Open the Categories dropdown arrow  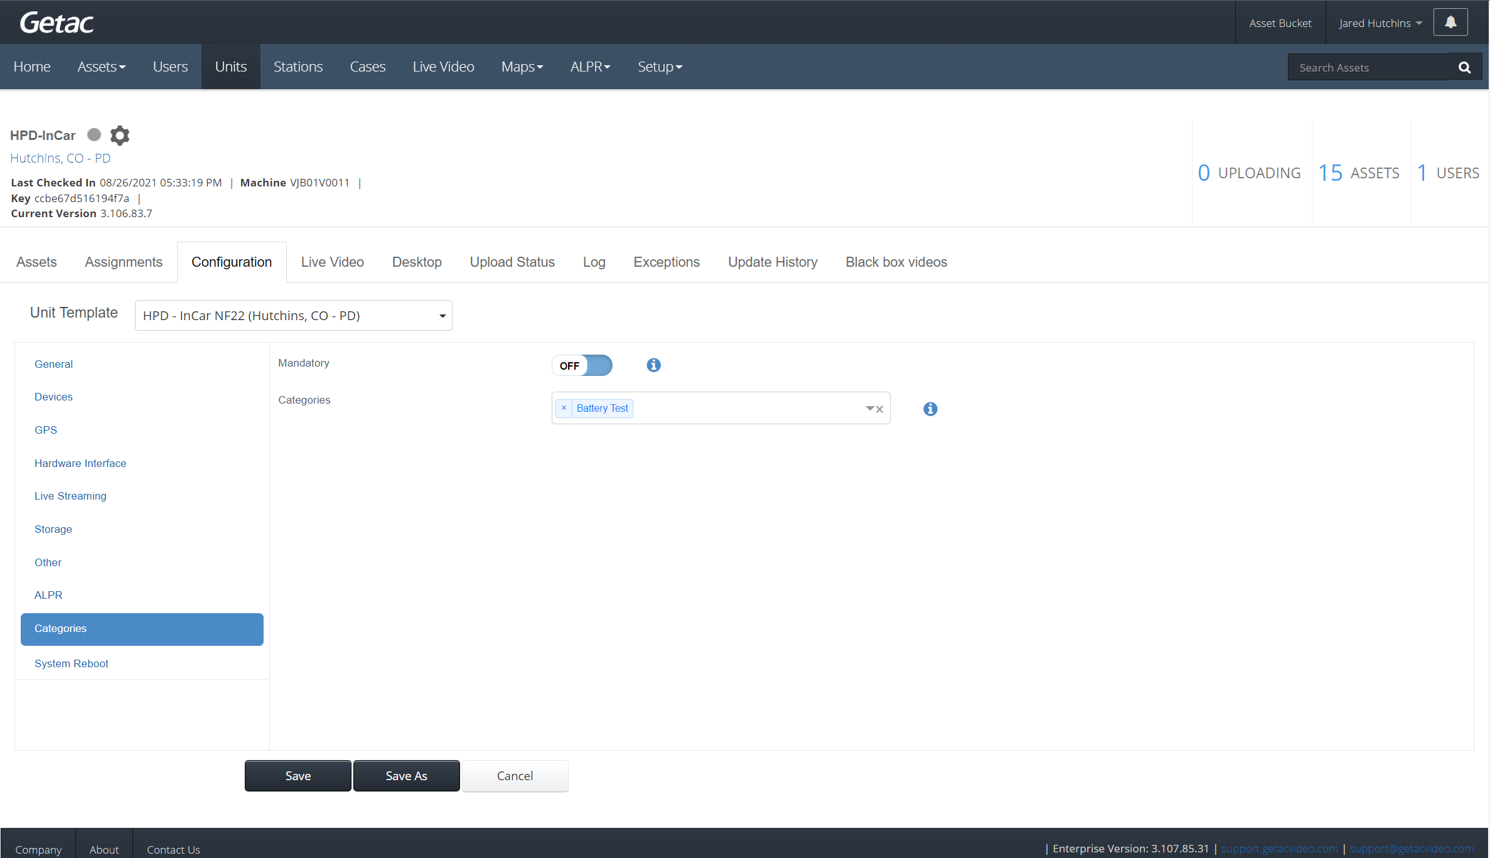tap(870, 409)
